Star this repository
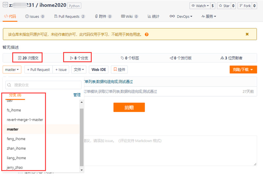The height and width of the screenshot is (176, 263). pos(224,6)
